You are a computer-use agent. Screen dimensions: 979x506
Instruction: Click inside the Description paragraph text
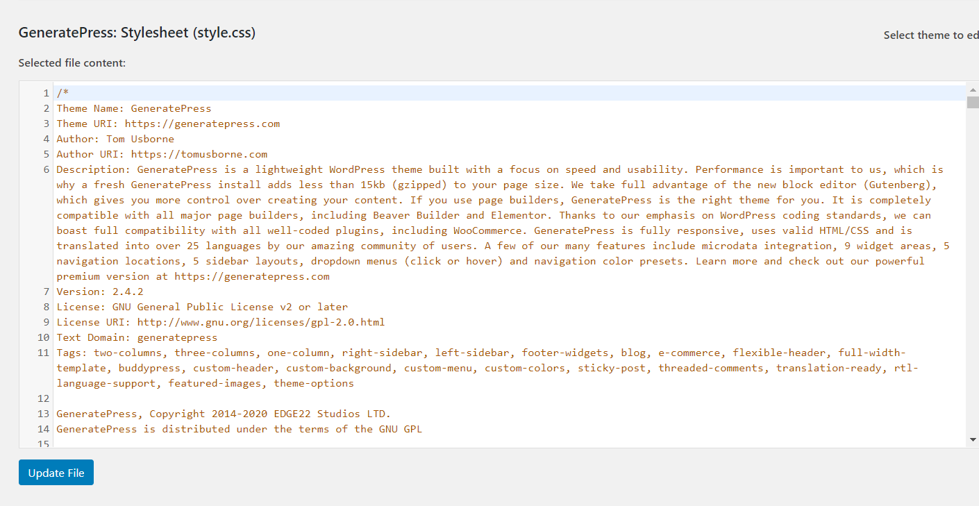(500, 223)
